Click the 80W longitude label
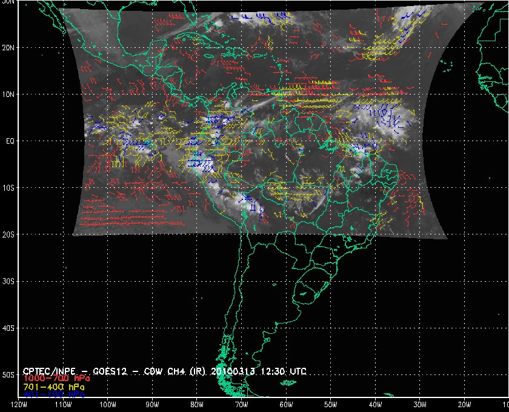509x412 pixels. (x=197, y=404)
